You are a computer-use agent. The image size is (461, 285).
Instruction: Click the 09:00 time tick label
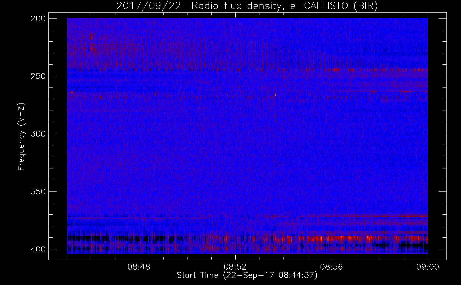(x=428, y=267)
